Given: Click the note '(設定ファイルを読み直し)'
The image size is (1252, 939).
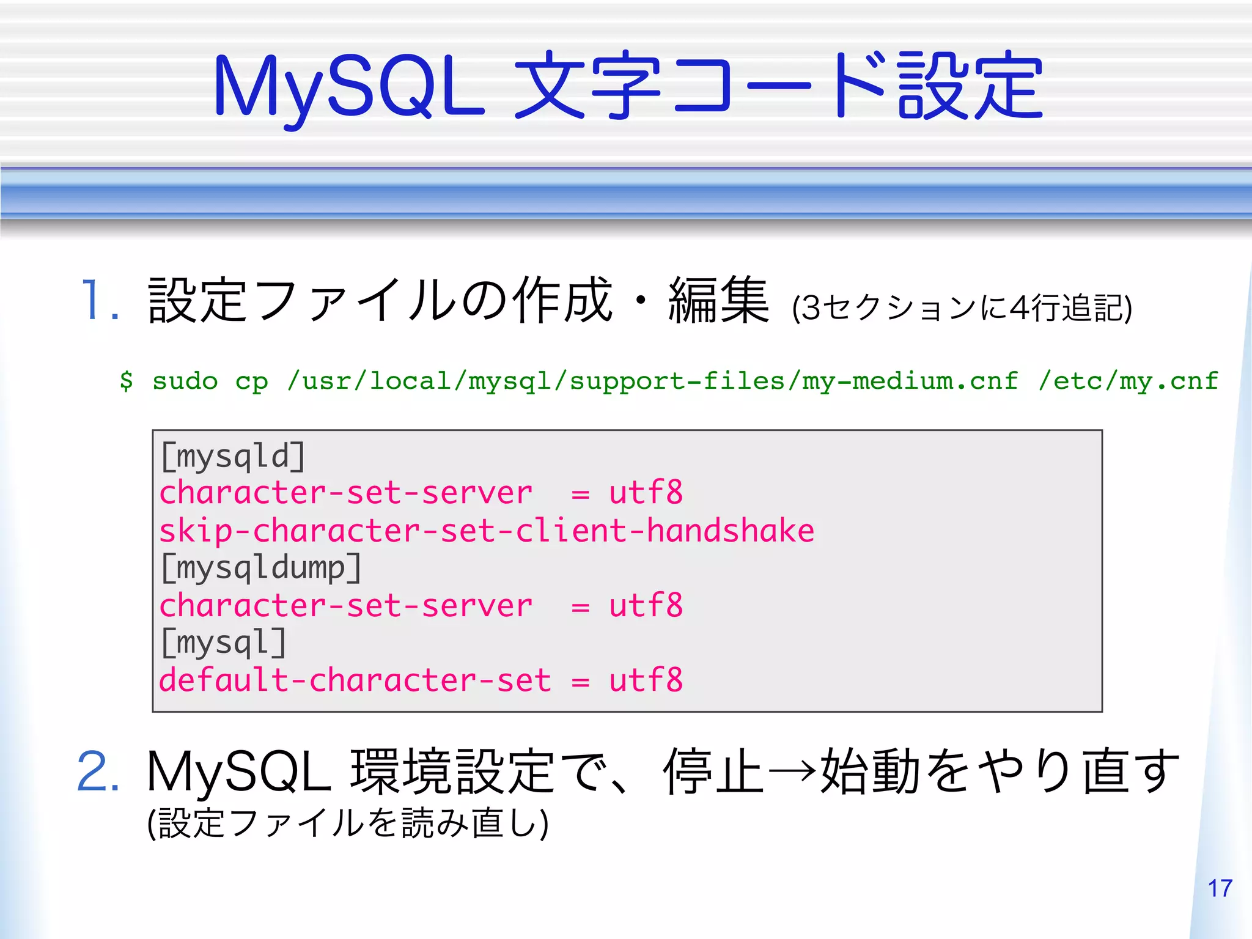Looking at the screenshot, I should [x=348, y=823].
